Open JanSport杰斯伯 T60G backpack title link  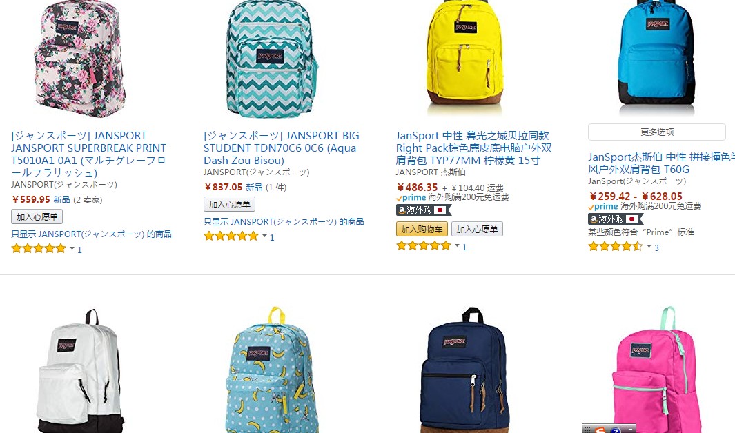tap(661, 163)
